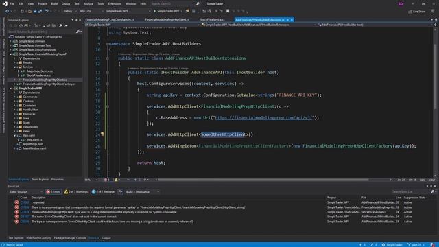This screenshot has width=439, height=247.
Task: Click the lightbulb quick actions icon on line 24
Action: pos(102,134)
